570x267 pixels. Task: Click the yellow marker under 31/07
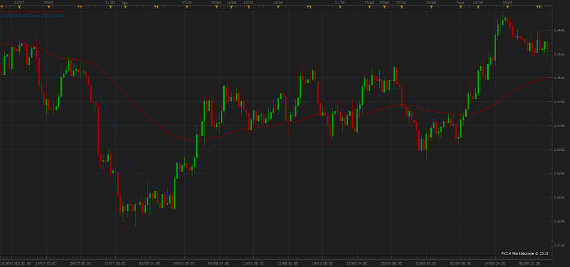pyautogui.click(x=110, y=7)
